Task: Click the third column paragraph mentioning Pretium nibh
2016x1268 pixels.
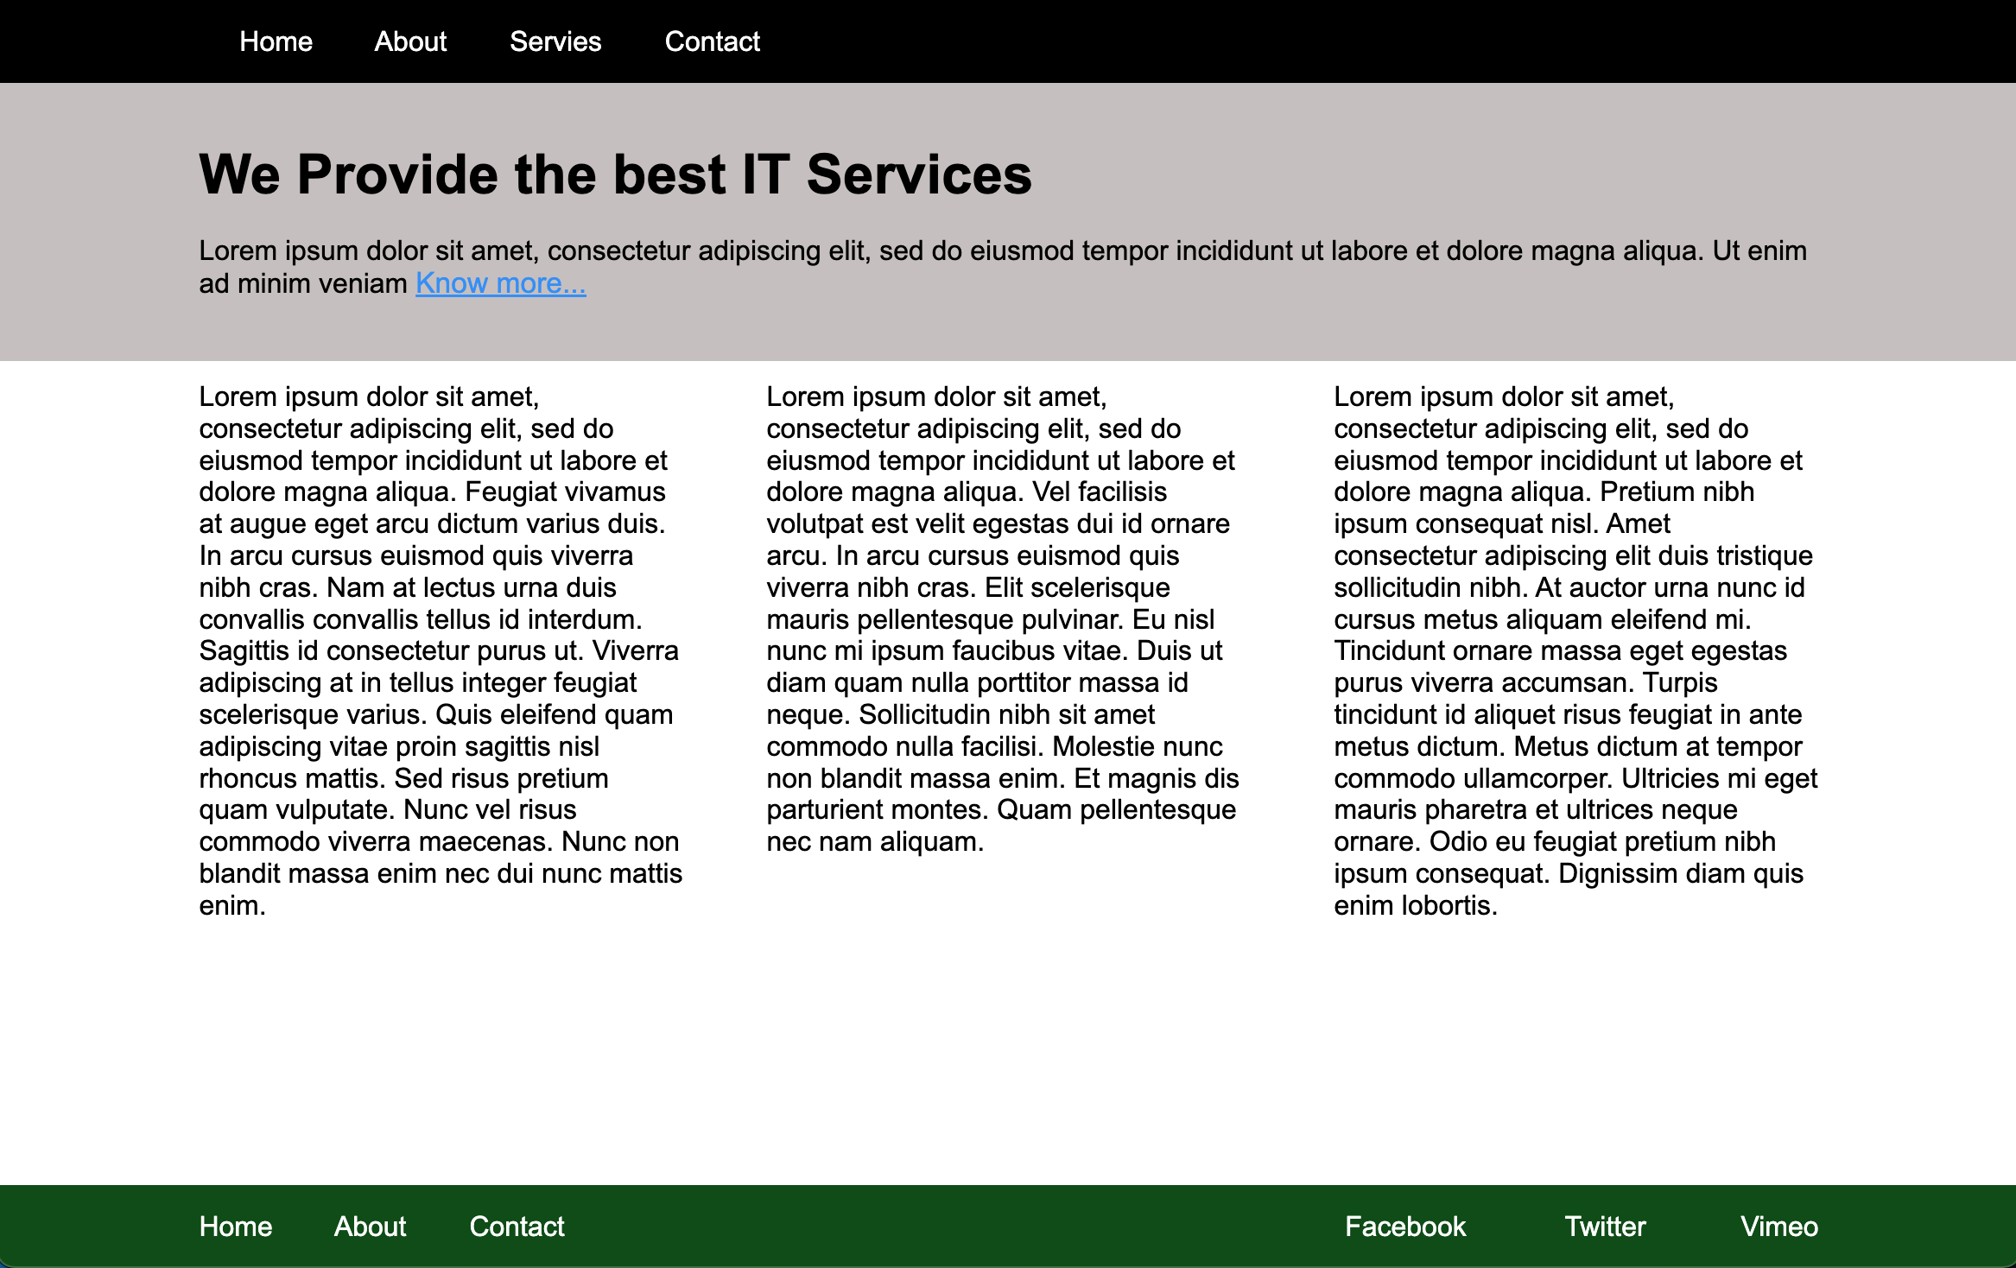Action: [x=1574, y=650]
